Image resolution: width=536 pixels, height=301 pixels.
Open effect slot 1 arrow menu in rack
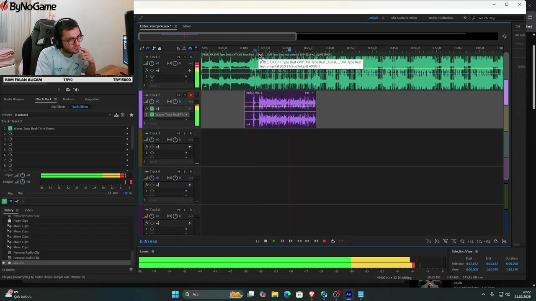click(x=127, y=128)
